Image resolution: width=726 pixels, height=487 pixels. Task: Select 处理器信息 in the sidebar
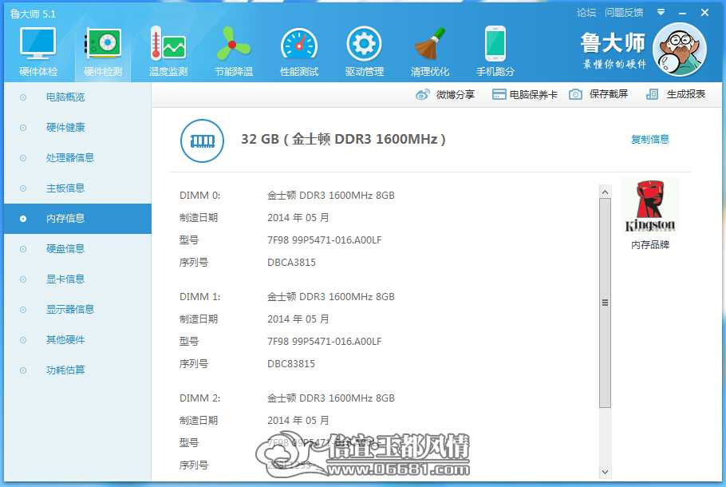pyautogui.click(x=78, y=158)
